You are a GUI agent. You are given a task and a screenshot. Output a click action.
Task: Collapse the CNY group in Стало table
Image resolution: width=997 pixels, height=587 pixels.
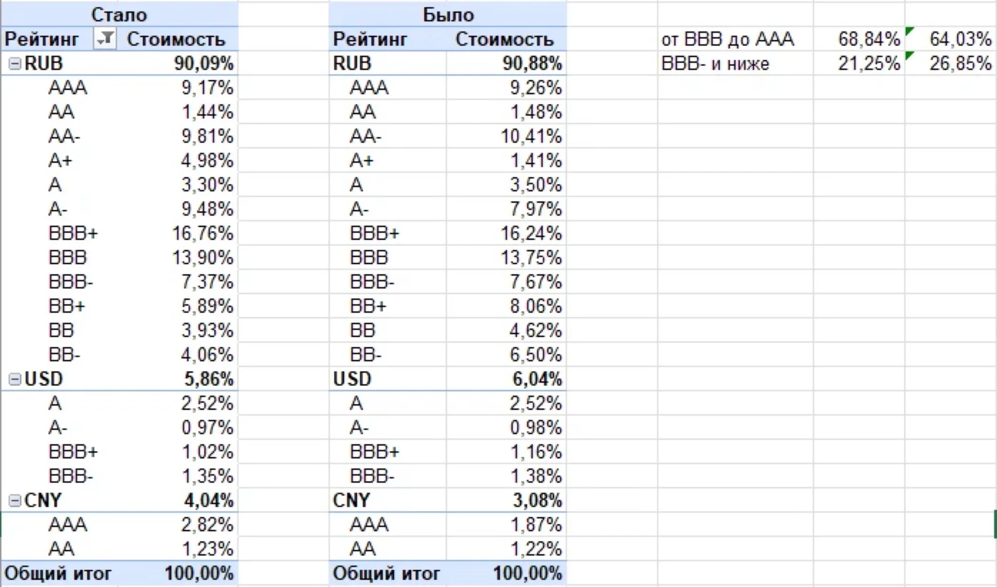(15, 500)
